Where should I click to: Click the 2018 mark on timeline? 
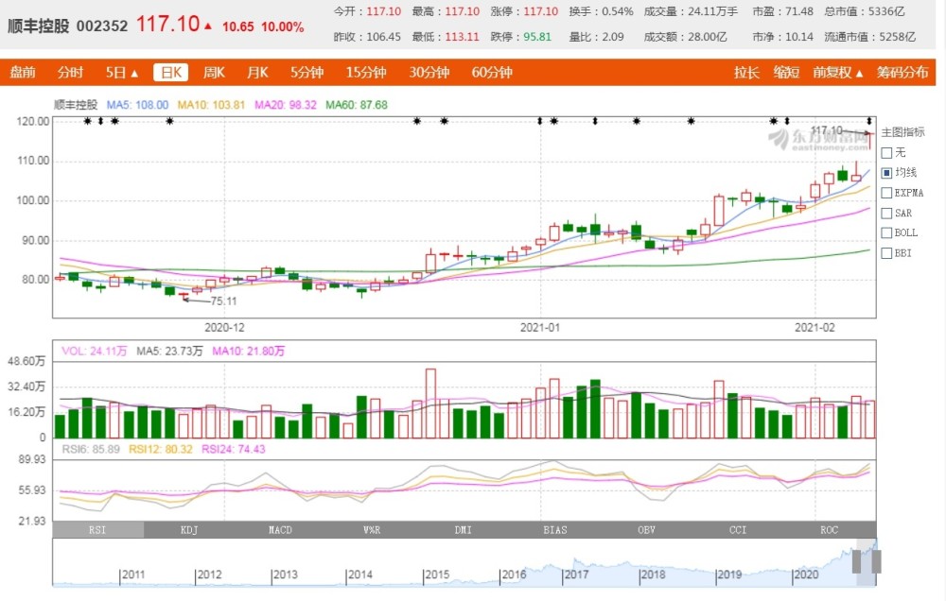pos(653,575)
